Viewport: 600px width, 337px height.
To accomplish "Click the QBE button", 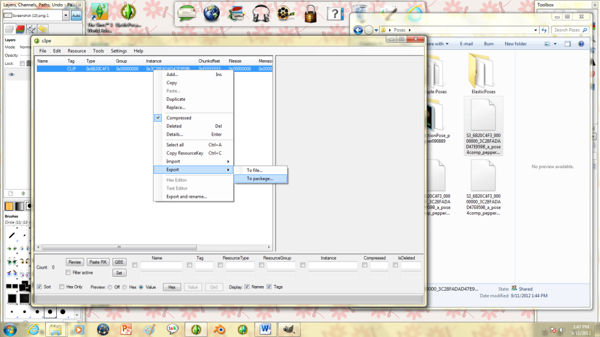I will pos(119,262).
